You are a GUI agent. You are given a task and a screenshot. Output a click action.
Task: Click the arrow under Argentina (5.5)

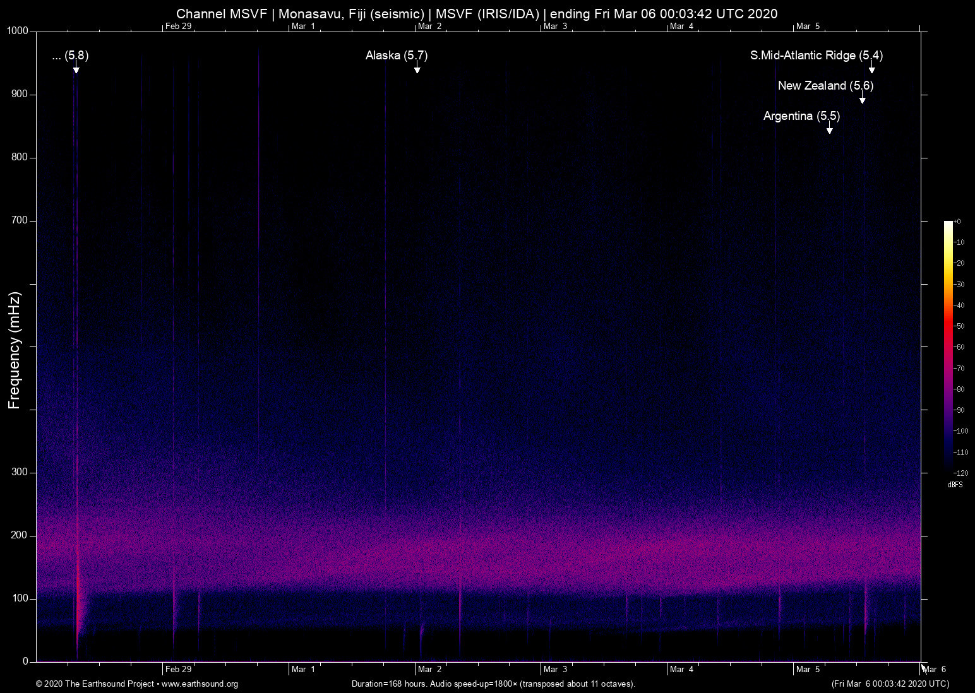click(829, 130)
